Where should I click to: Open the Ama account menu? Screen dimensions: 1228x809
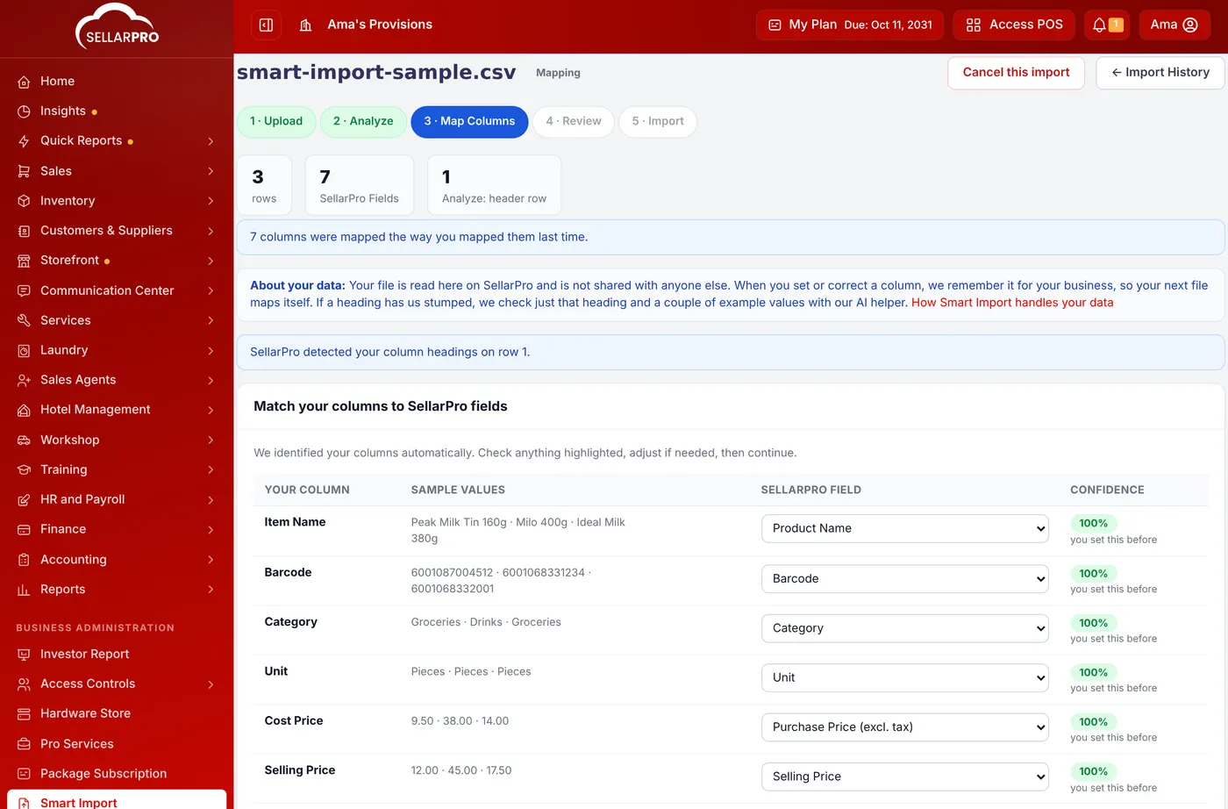pos(1174,25)
